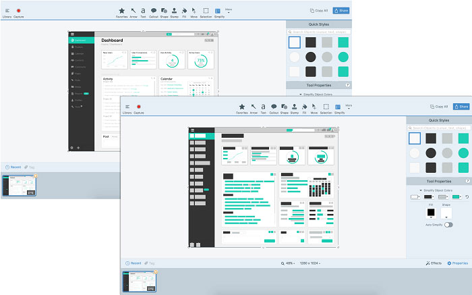
Task: Click Copy All in the front window
Action: pos(439,107)
